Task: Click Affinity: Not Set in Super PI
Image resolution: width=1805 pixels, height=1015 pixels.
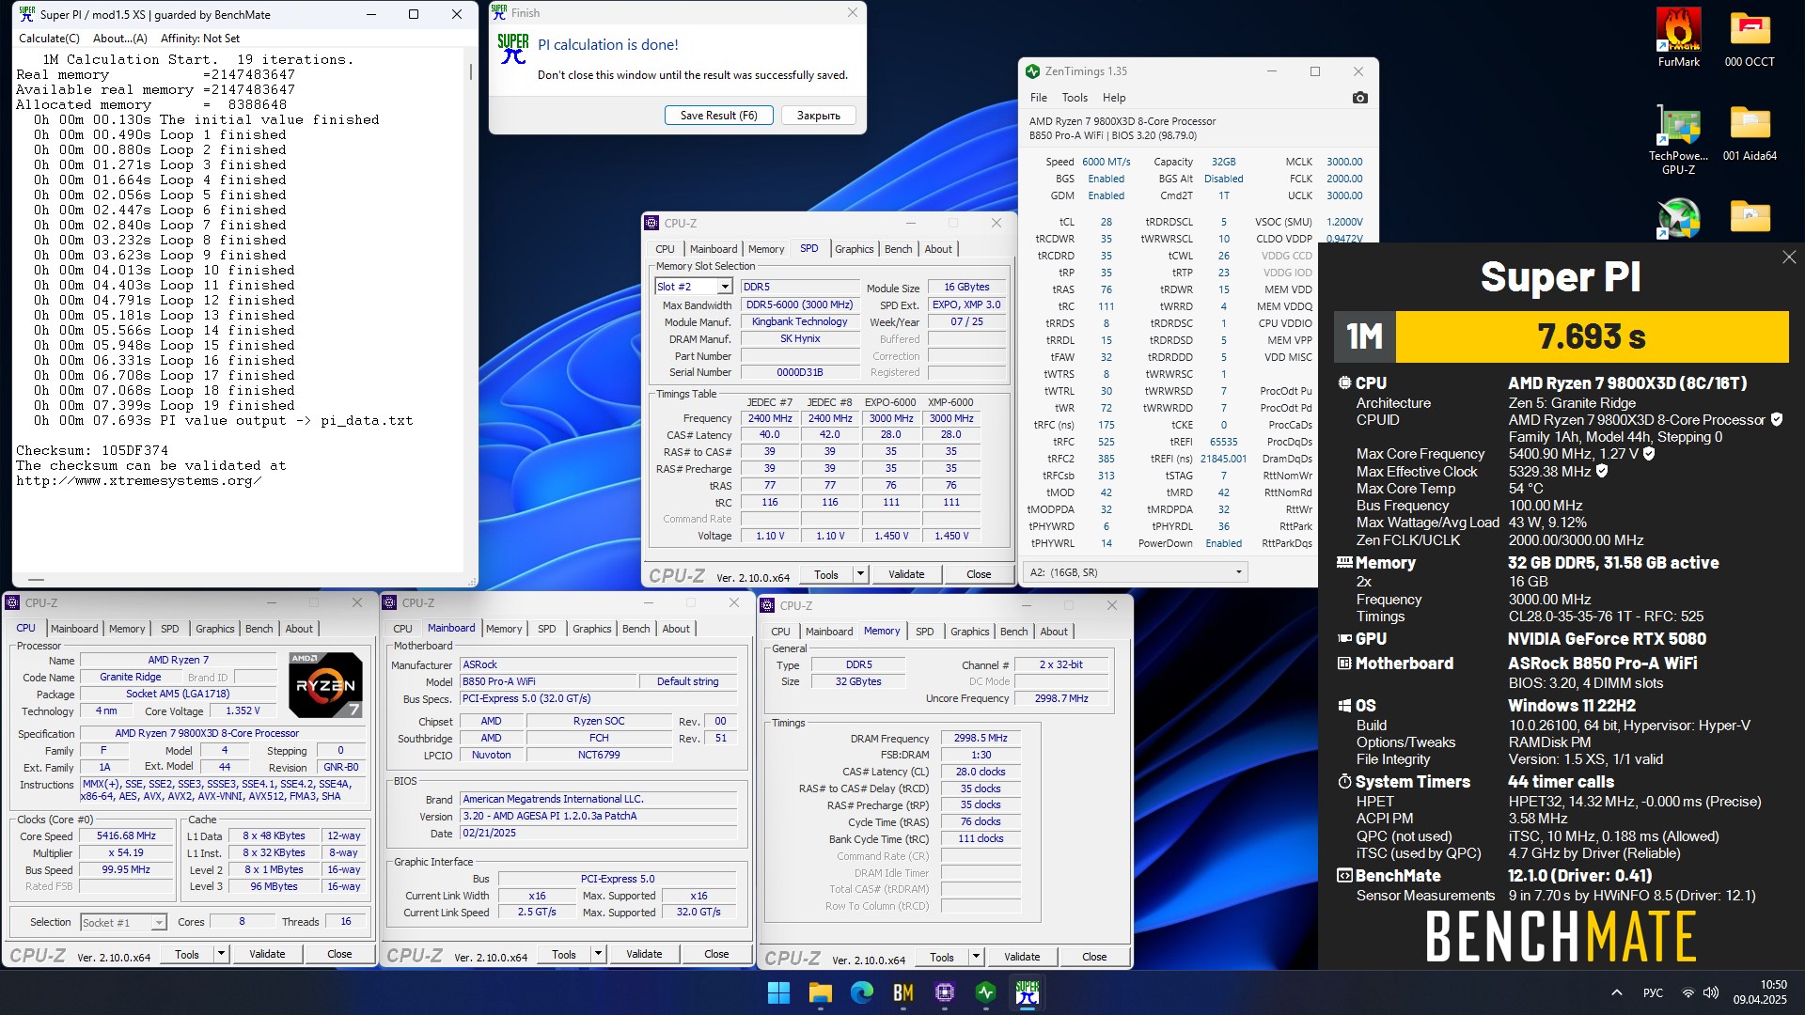Action: tap(200, 39)
